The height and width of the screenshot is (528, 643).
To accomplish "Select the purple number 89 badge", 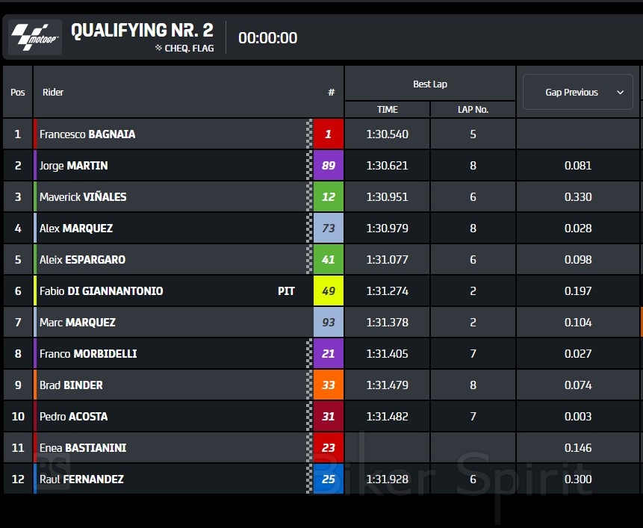I will pos(328,166).
